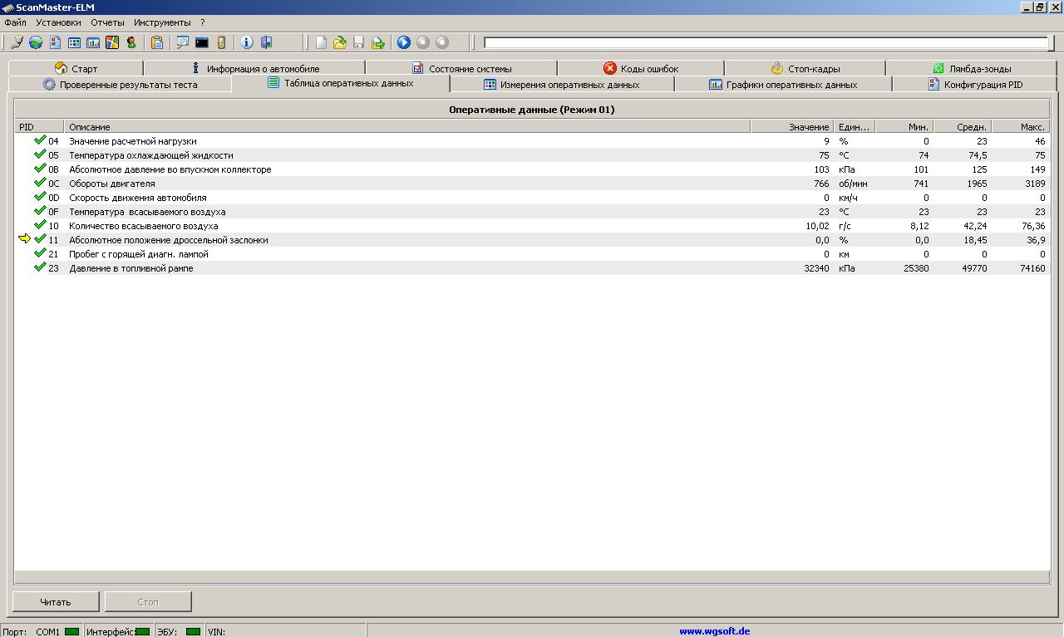
Task: Click the empty toolbar text field
Action: [x=766, y=42]
